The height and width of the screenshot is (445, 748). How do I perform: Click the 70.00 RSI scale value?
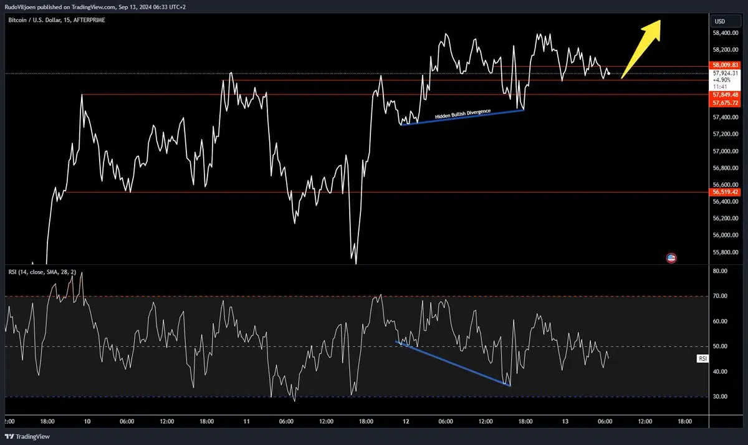click(720, 296)
